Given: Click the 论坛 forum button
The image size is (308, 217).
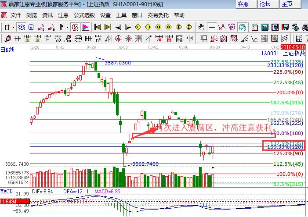Looking at the screenshot, I should point(265,4).
